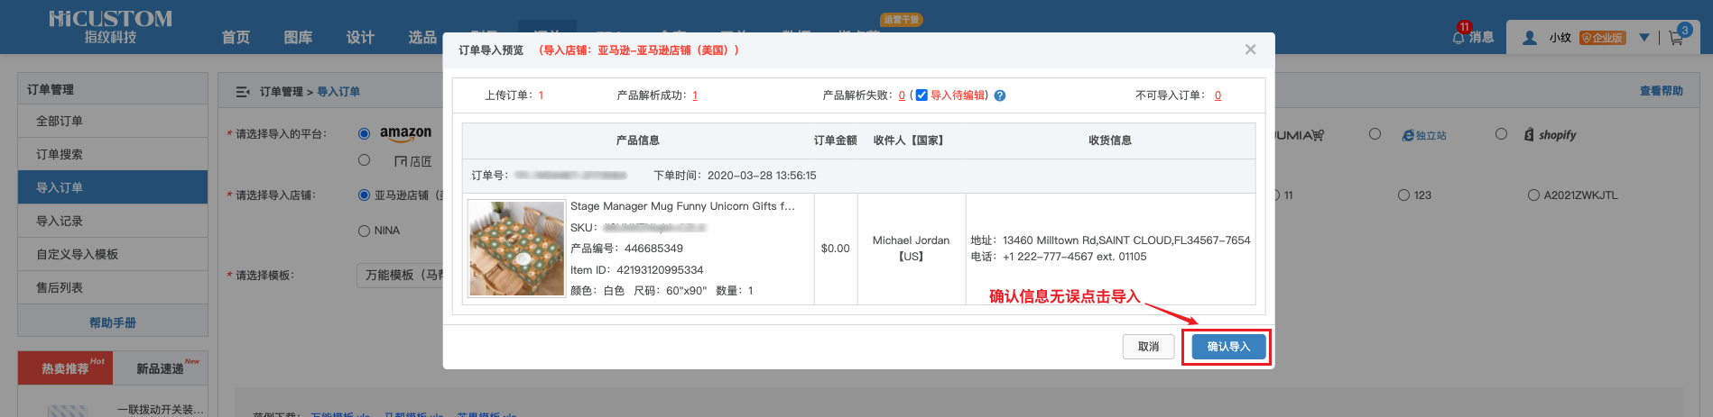Click the HiCustom logo

point(110,26)
